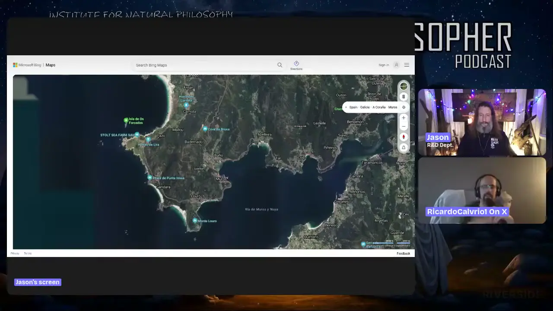Image resolution: width=553 pixels, height=311 pixels.
Task: Click the locate me target icon
Action: click(x=404, y=107)
